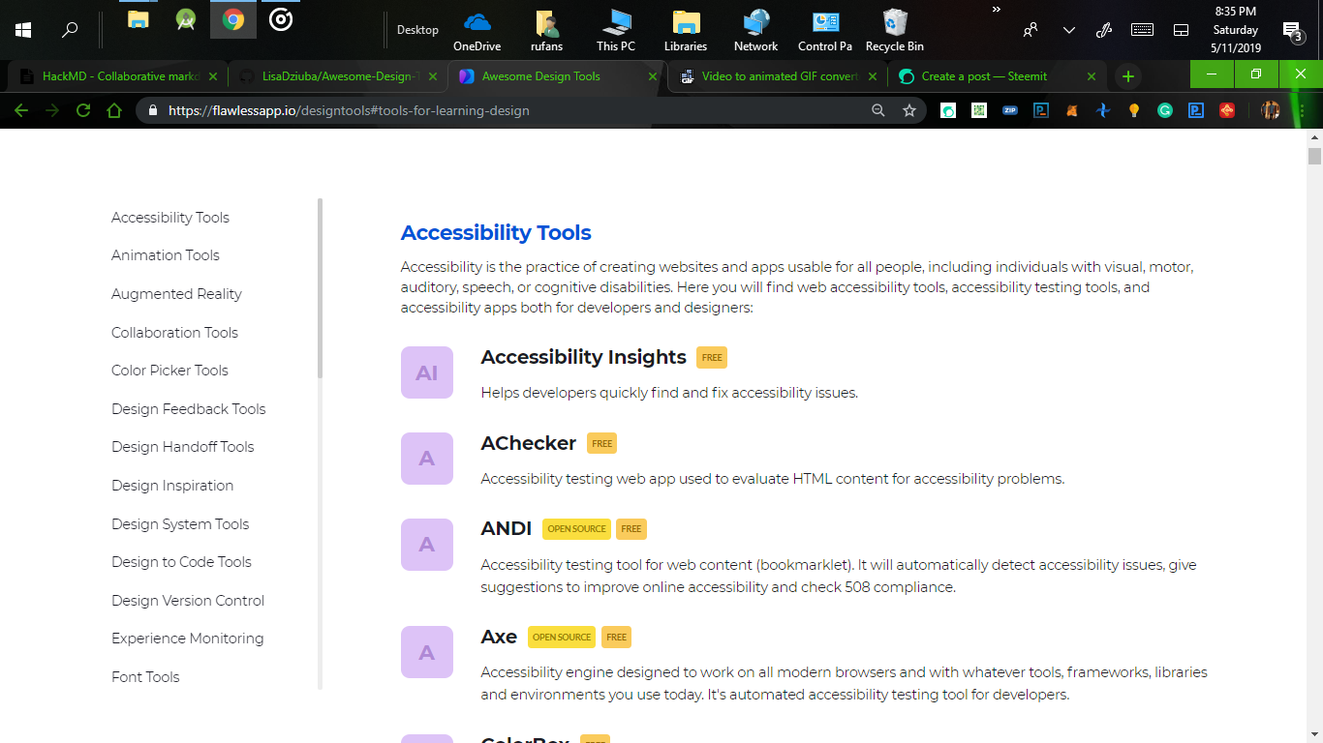Image resolution: width=1323 pixels, height=743 pixels.
Task: Open the red circuit extension icon
Action: coord(1227,110)
